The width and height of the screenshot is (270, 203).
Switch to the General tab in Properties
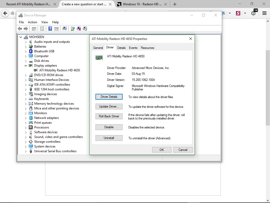tap(98, 48)
